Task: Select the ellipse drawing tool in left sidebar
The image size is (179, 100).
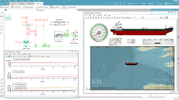Action: click(2, 30)
